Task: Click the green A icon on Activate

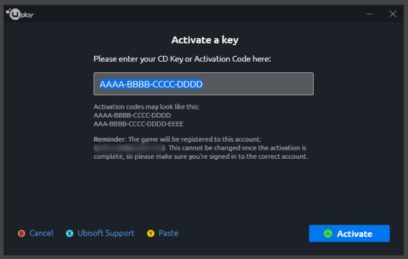Action: 328,234
